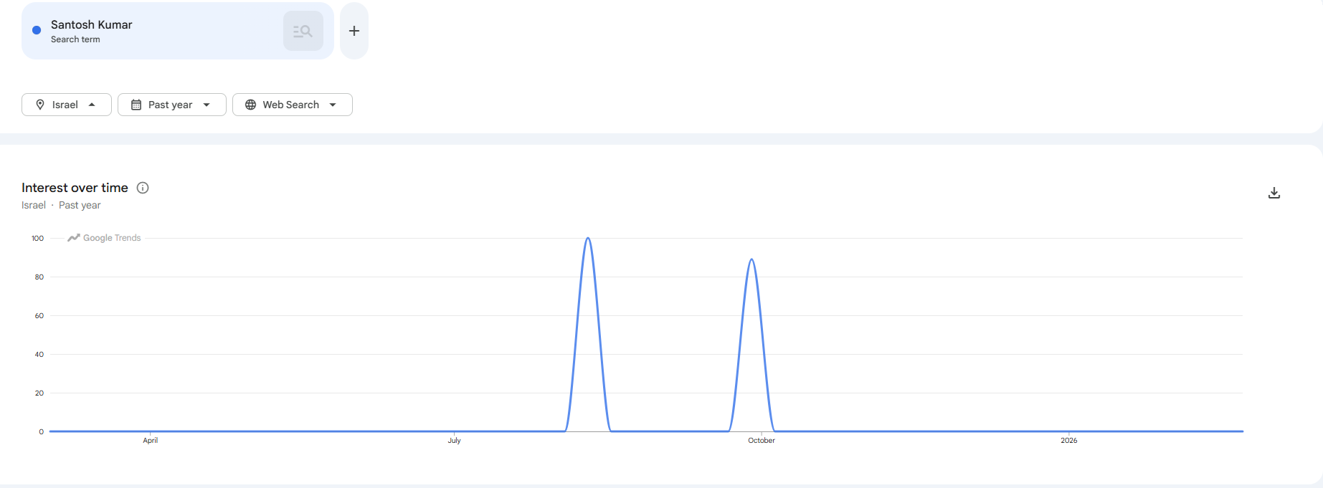Click the location pin icon beside Israel
This screenshot has height=488, width=1323.
40,105
